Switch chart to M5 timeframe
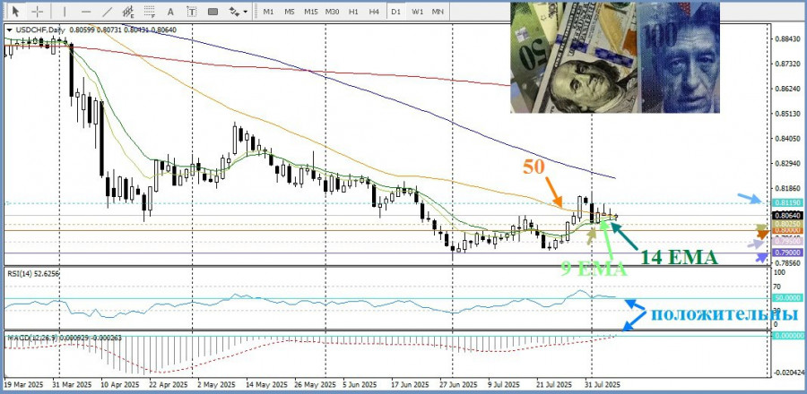The height and width of the screenshot is (394, 807). [290, 12]
